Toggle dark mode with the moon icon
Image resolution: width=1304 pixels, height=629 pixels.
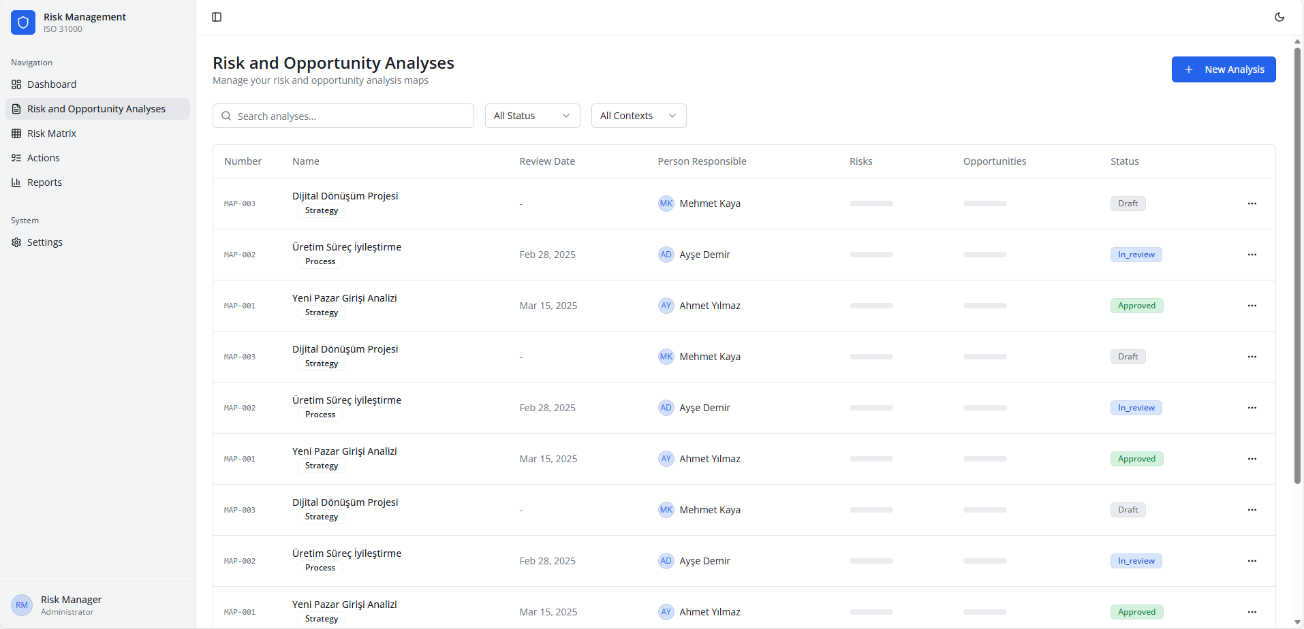click(x=1279, y=17)
